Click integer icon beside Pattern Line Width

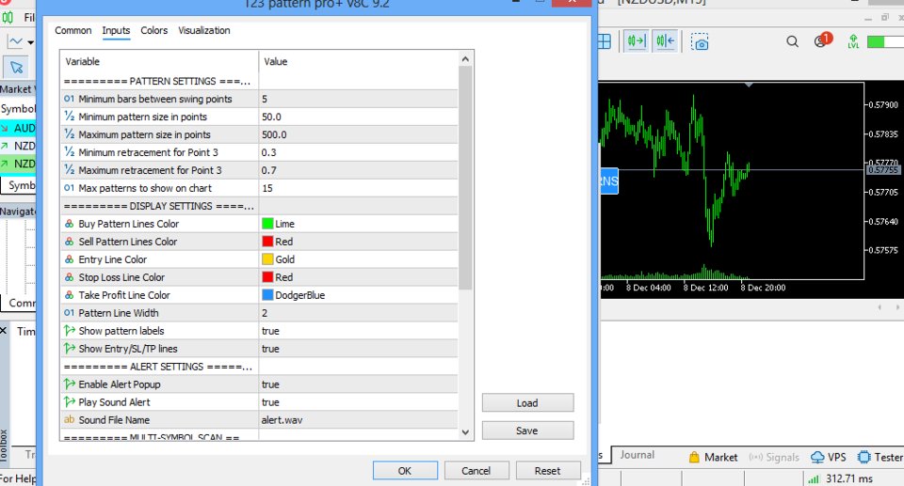(x=69, y=313)
